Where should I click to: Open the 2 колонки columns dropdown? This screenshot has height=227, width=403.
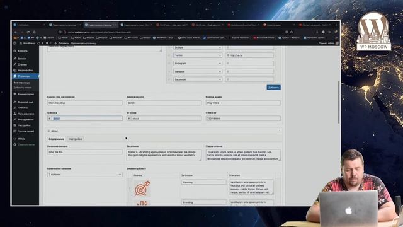(x=84, y=175)
